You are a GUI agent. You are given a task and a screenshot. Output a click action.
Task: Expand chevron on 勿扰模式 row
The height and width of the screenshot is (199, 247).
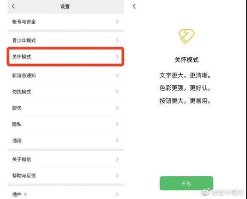pyautogui.click(x=117, y=91)
